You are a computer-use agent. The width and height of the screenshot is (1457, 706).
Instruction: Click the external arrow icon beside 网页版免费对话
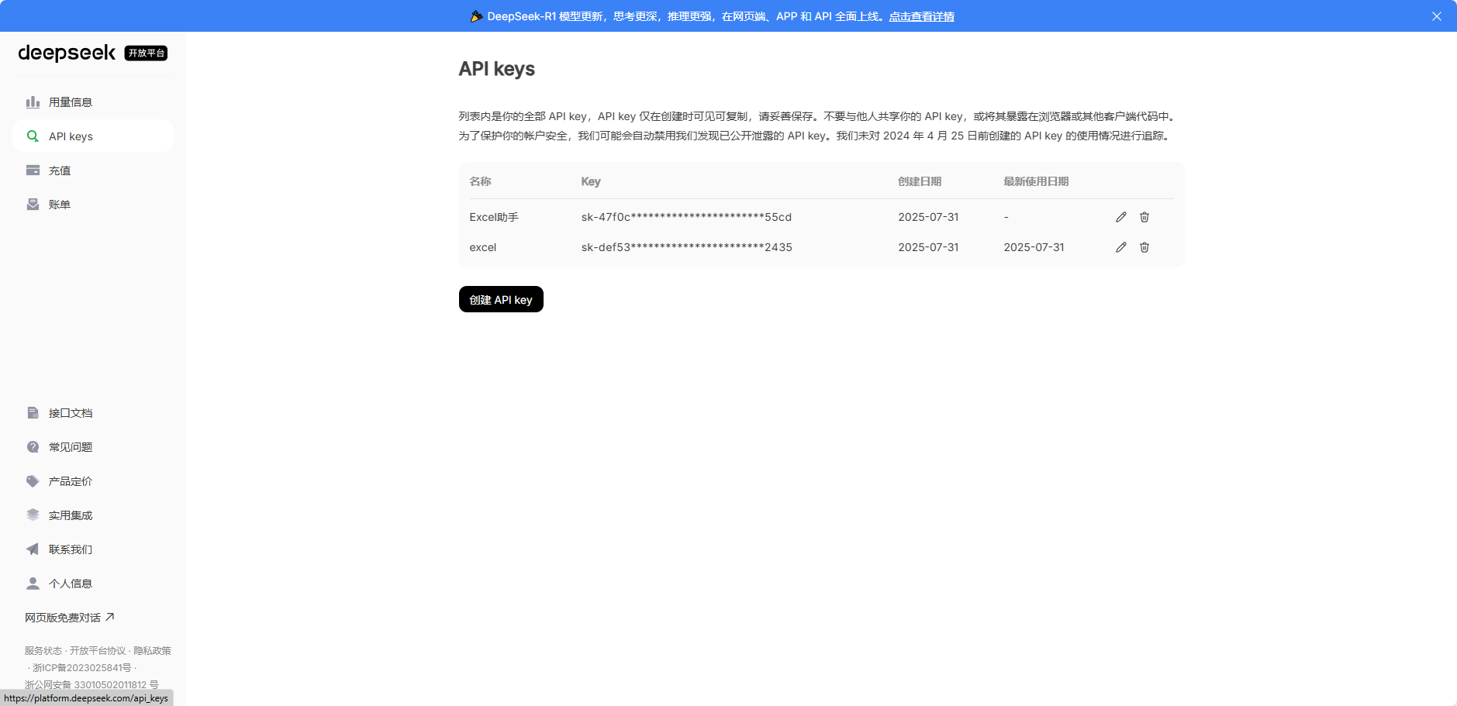(110, 617)
